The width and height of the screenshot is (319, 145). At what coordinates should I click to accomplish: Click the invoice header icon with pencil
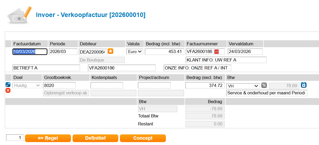[19, 15]
